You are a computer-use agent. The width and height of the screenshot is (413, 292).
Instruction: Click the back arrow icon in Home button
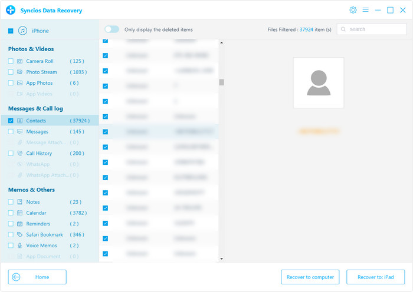pyautogui.click(x=16, y=277)
